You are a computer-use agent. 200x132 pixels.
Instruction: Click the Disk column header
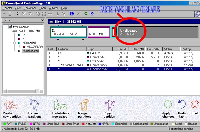pyautogui.click(x=52, y=49)
